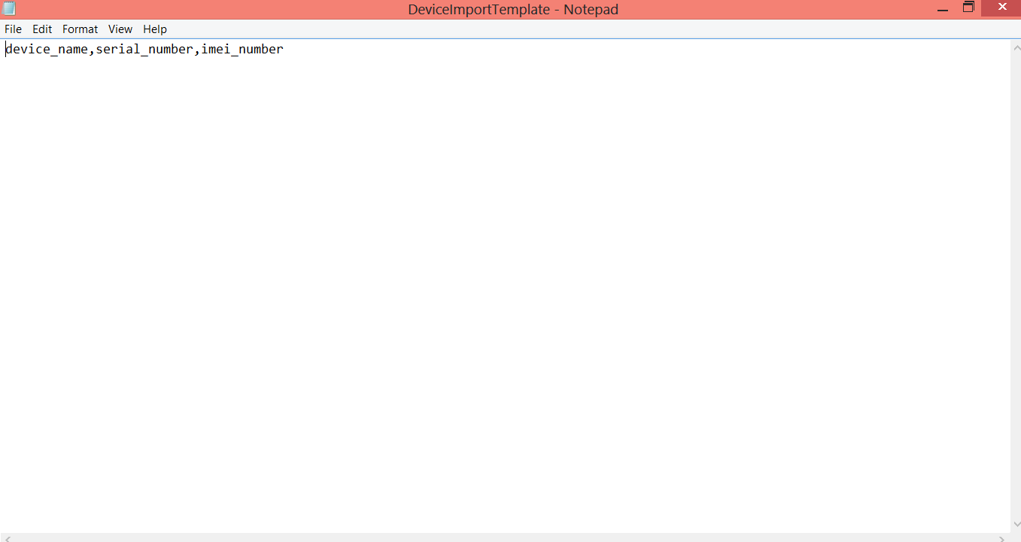
Task: Open the Help menu
Action: click(x=155, y=29)
